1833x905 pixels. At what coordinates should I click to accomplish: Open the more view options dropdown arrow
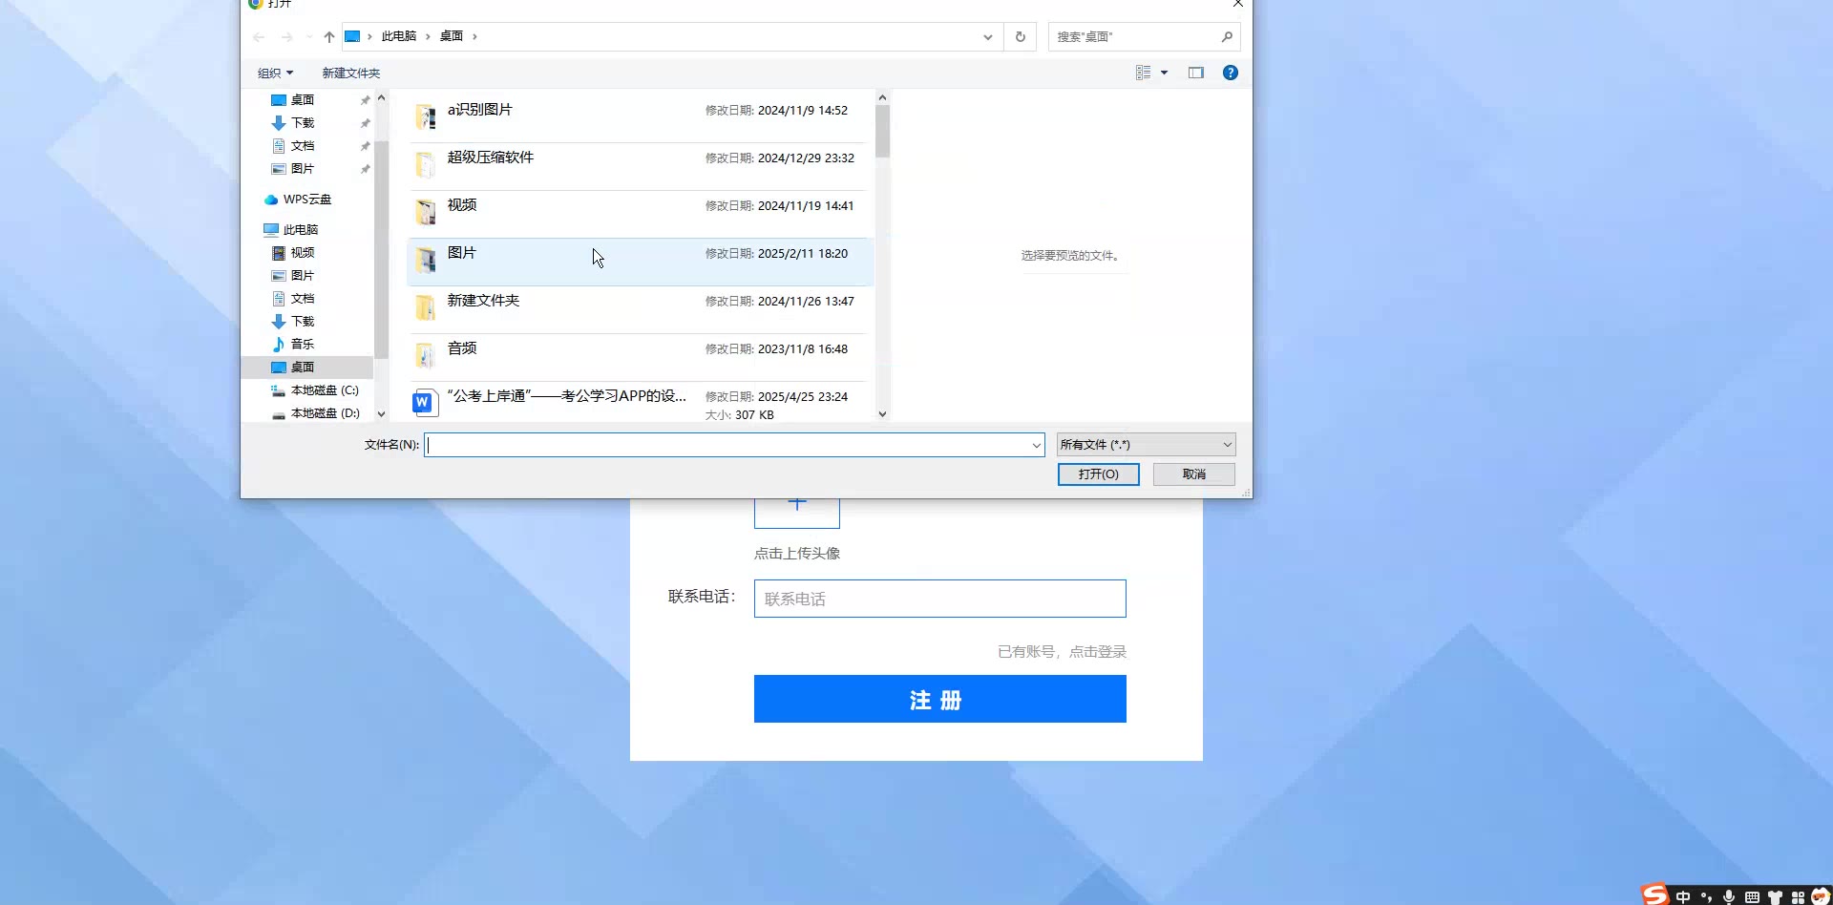1164,73
